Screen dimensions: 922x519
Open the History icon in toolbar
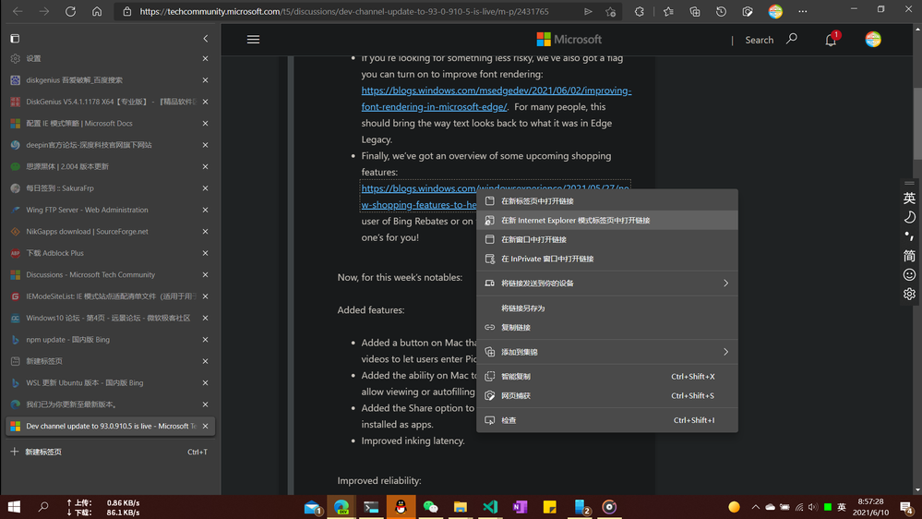[722, 11]
